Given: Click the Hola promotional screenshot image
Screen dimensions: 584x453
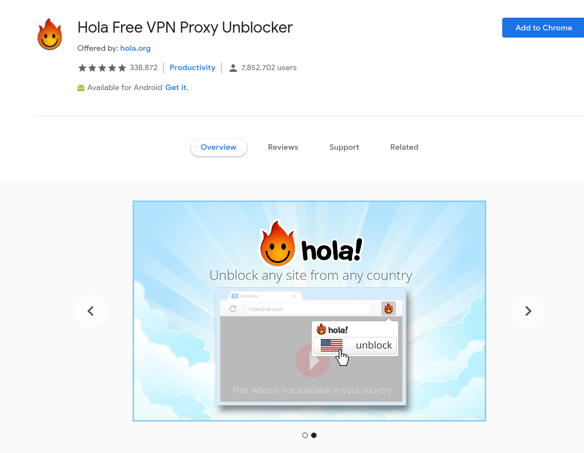Looking at the screenshot, I should pyautogui.click(x=309, y=311).
